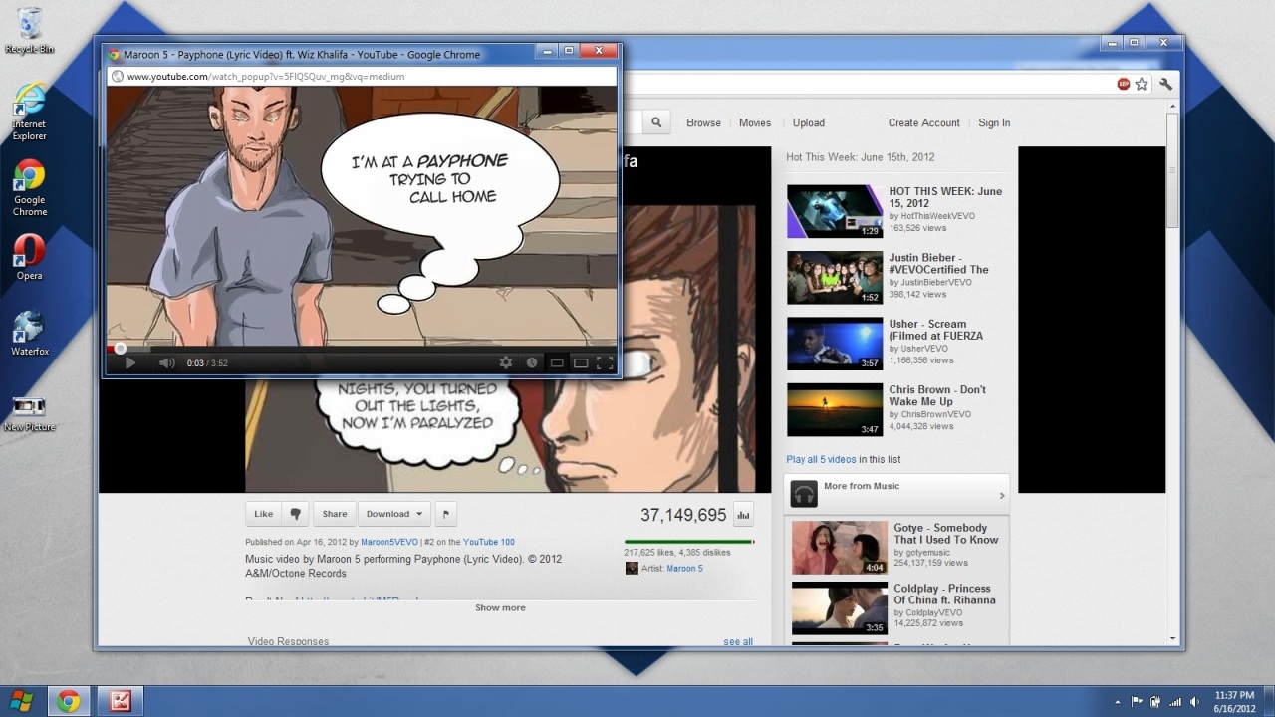This screenshot has width=1275, height=717.
Task: Open the Maroon5VEVO channel link
Action: point(389,543)
